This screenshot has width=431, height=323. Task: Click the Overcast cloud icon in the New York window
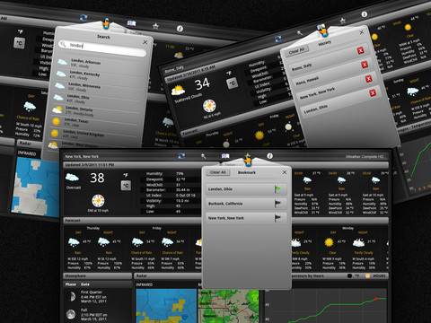tap(73, 178)
